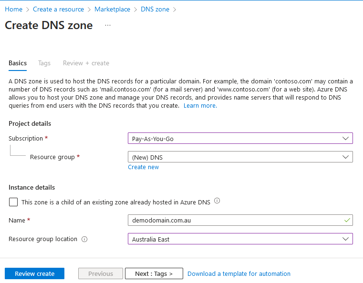Open the Resource group location dropdown
This screenshot has width=363, height=283.
coord(240,239)
